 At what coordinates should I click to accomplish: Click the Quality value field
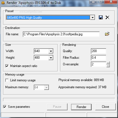(x=99, y=51)
